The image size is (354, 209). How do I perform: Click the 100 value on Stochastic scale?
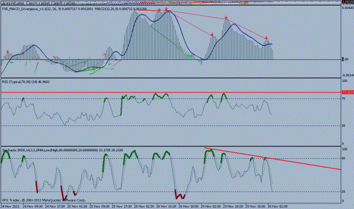(x=345, y=149)
